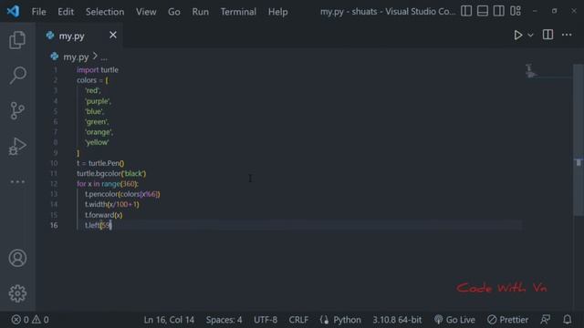Click the 'red' string on line 3
The image size is (584, 328).
93,91
